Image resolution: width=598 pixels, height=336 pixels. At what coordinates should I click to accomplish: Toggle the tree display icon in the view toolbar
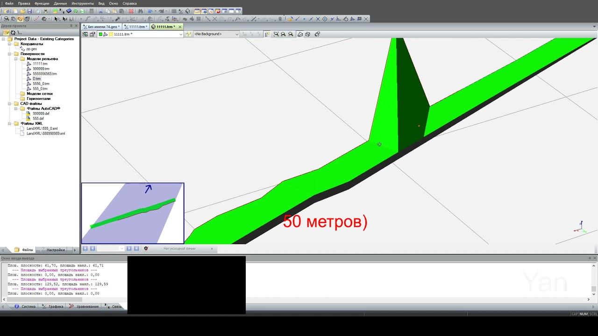click(267, 34)
